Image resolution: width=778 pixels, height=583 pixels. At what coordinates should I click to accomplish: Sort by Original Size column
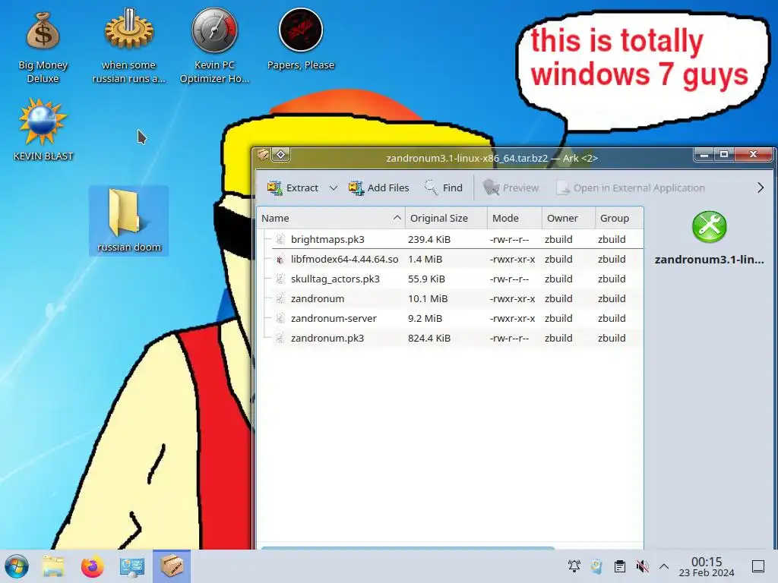(x=446, y=218)
